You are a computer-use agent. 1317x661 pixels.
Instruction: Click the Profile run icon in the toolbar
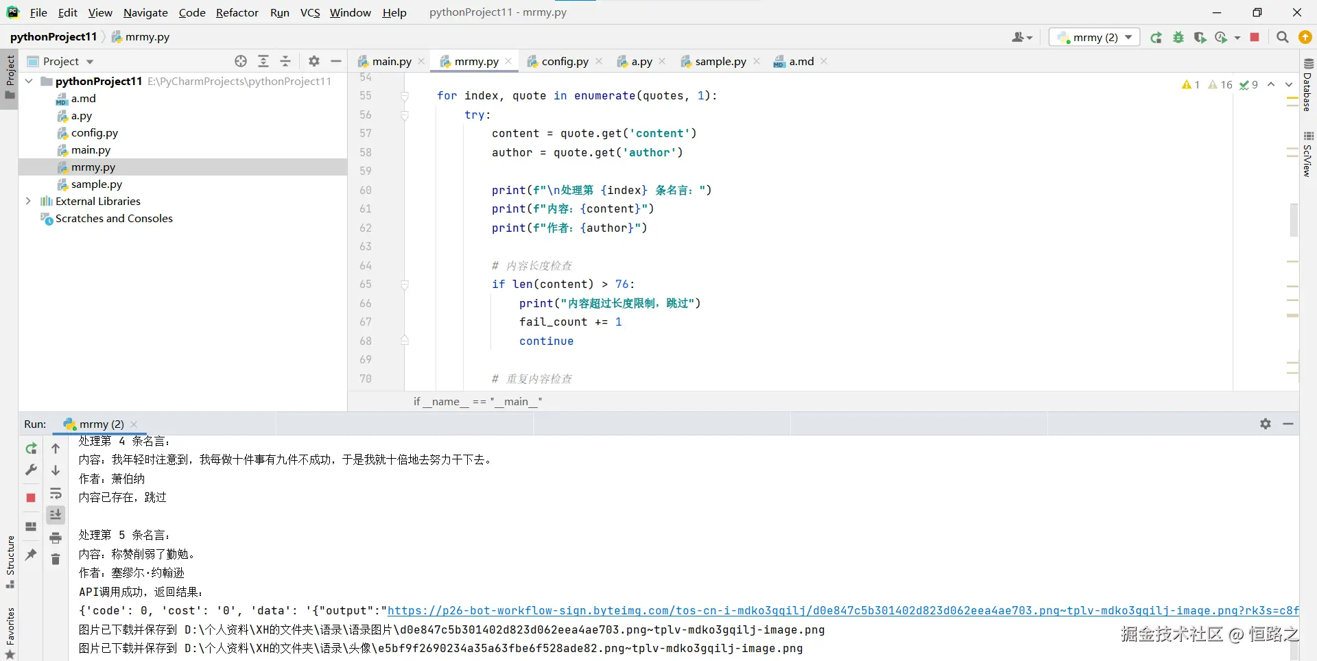point(1221,38)
